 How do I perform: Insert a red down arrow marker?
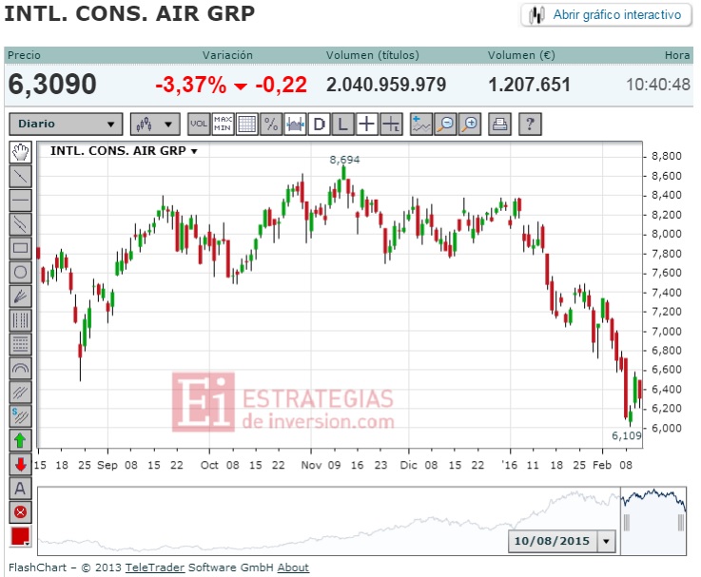pyautogui.click(x=20, y=465)
